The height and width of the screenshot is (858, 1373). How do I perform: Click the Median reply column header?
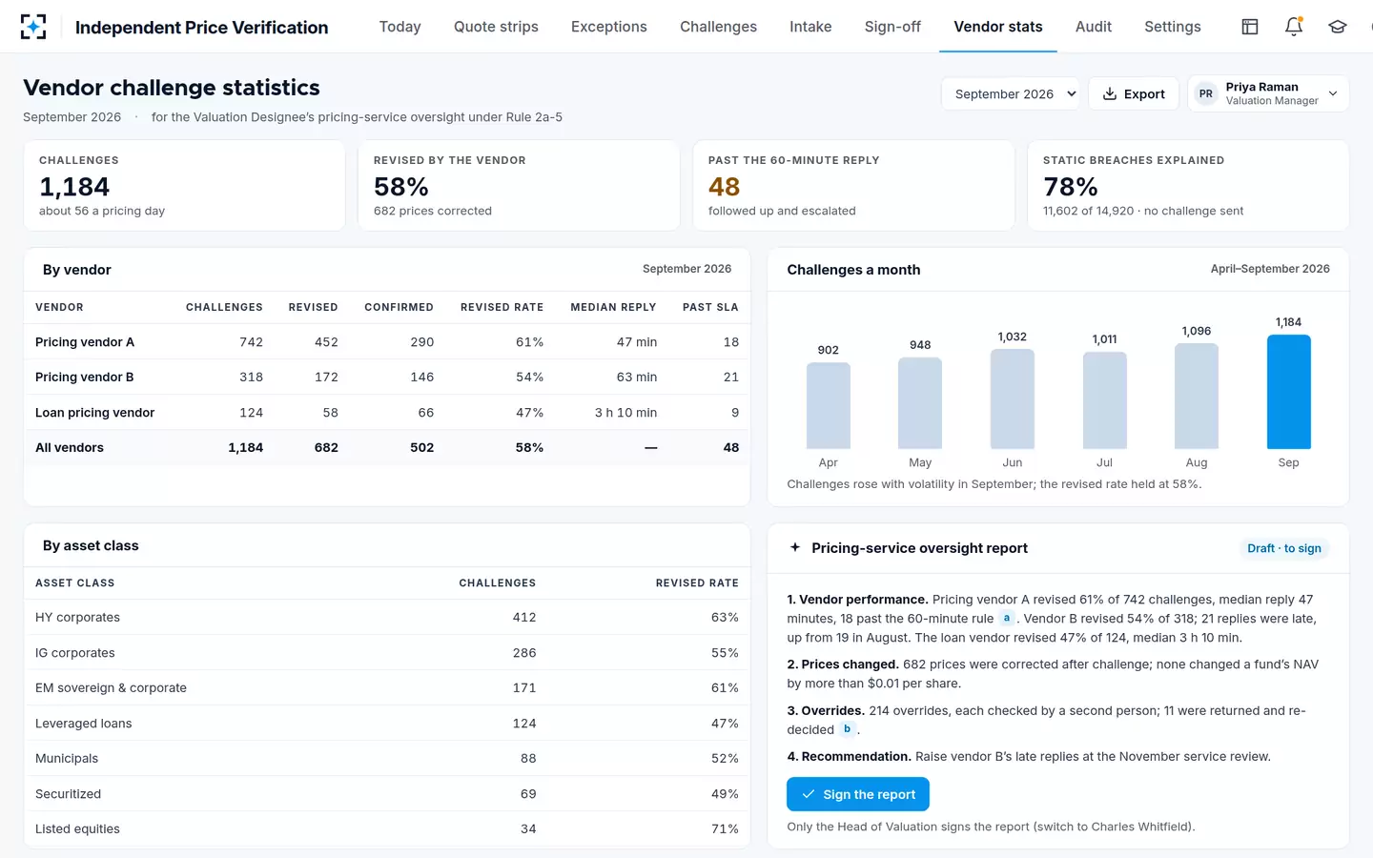[x=613, y=307]
